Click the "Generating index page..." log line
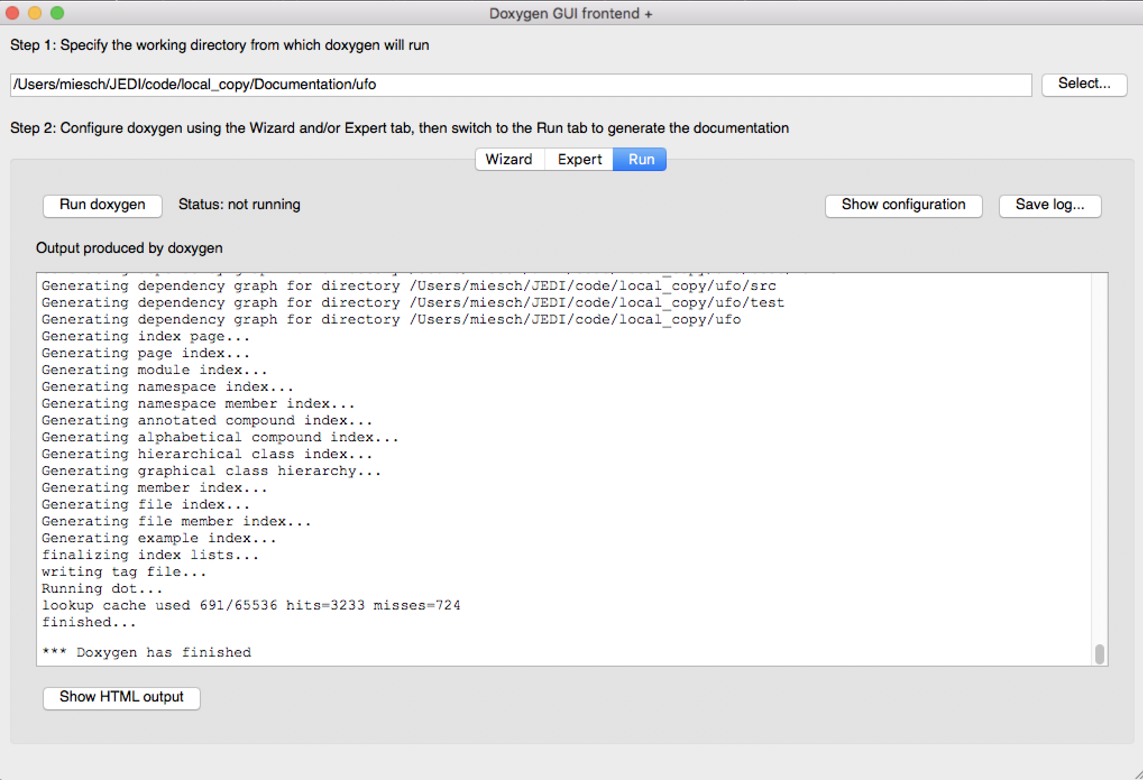This screenshot has height=780, width=1143. coord(146,336)
